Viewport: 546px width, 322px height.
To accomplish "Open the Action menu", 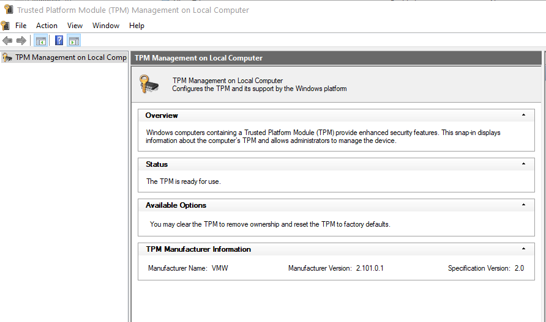I will pyautogui.click(x=47, y=26).
